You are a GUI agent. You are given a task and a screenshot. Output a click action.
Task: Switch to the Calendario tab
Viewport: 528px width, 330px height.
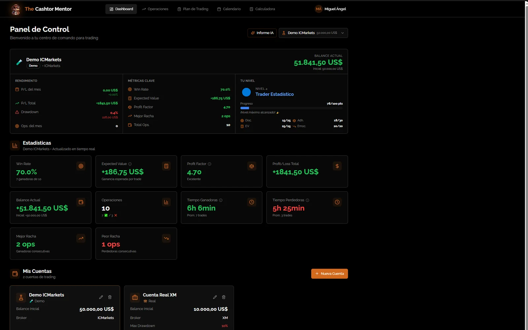(229, 9)
